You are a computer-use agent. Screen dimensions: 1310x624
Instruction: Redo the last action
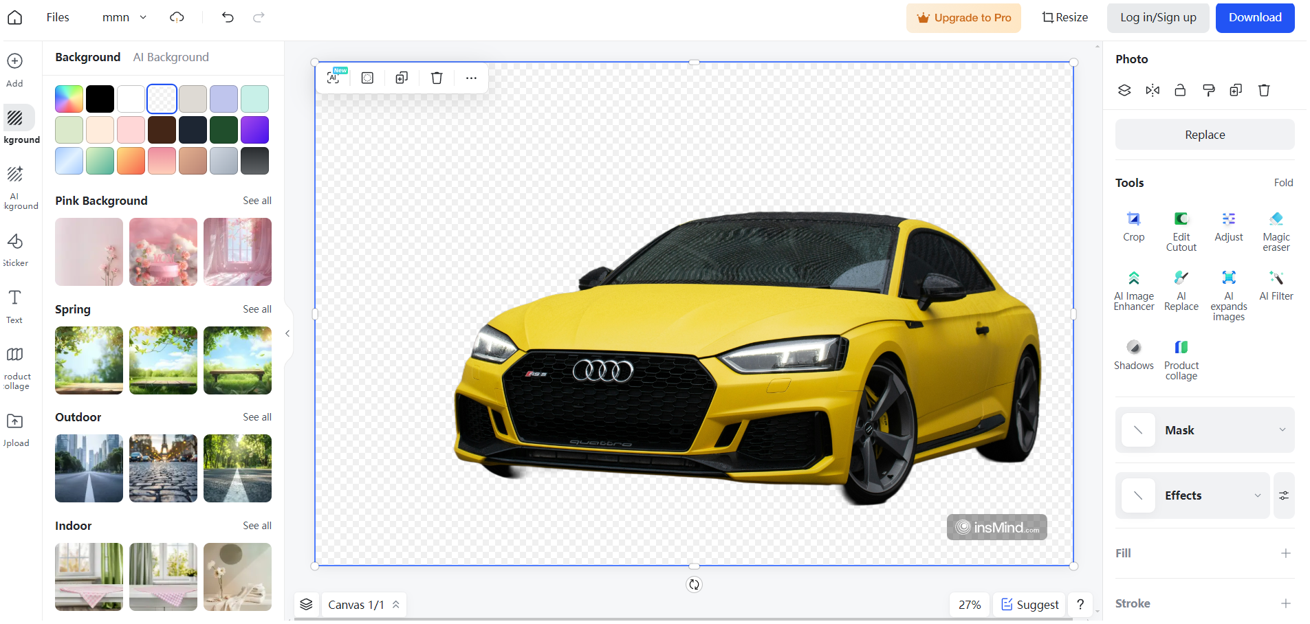coord(259,17)
